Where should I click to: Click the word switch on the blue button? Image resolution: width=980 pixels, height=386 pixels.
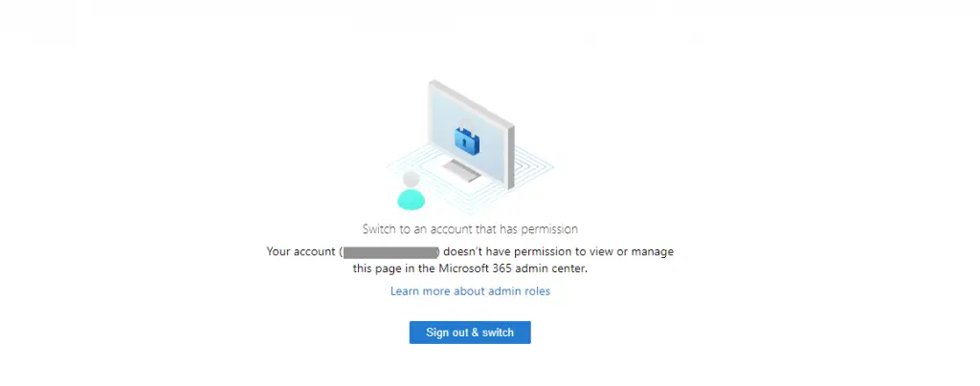(x=498, y=332)
